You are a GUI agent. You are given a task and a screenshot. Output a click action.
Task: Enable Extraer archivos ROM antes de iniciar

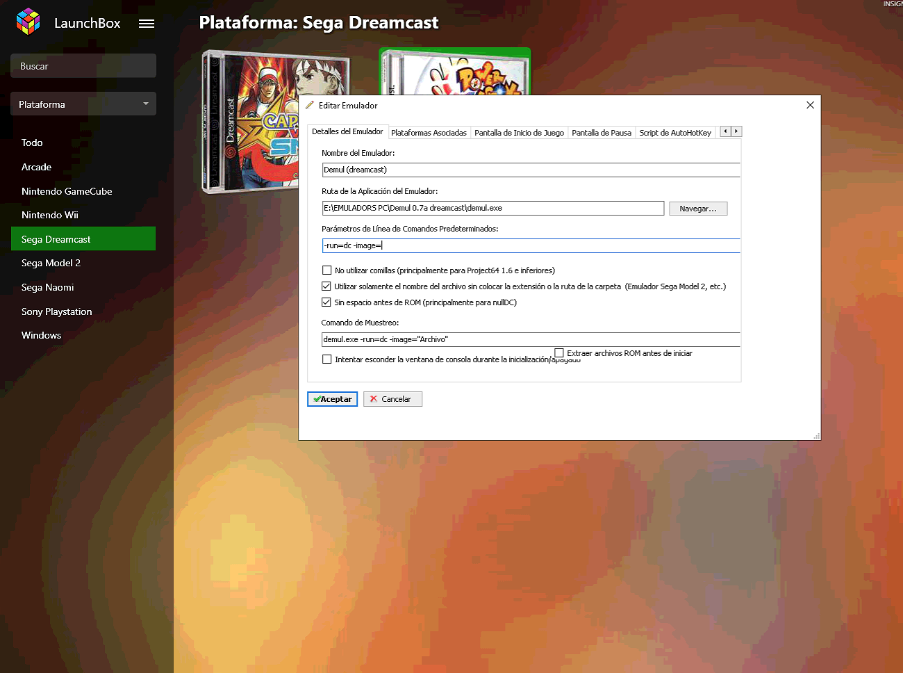coord(559,353)
